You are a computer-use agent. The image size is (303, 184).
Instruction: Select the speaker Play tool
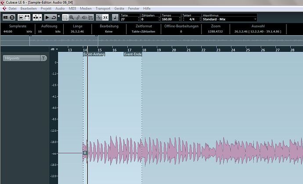point(84,18)
